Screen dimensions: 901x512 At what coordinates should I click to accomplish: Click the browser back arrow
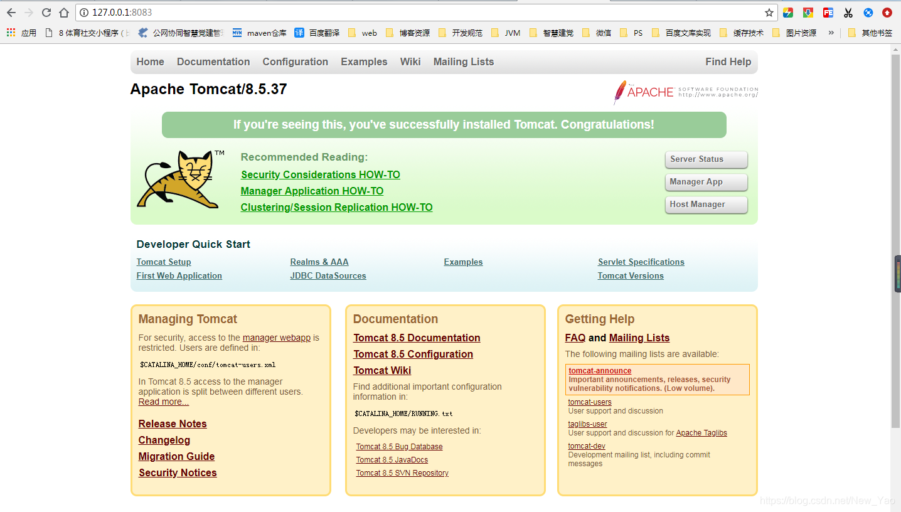click(11, 13)
